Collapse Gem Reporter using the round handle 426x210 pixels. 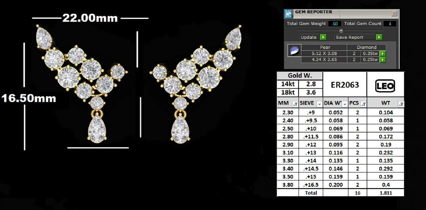click(341, 30)
